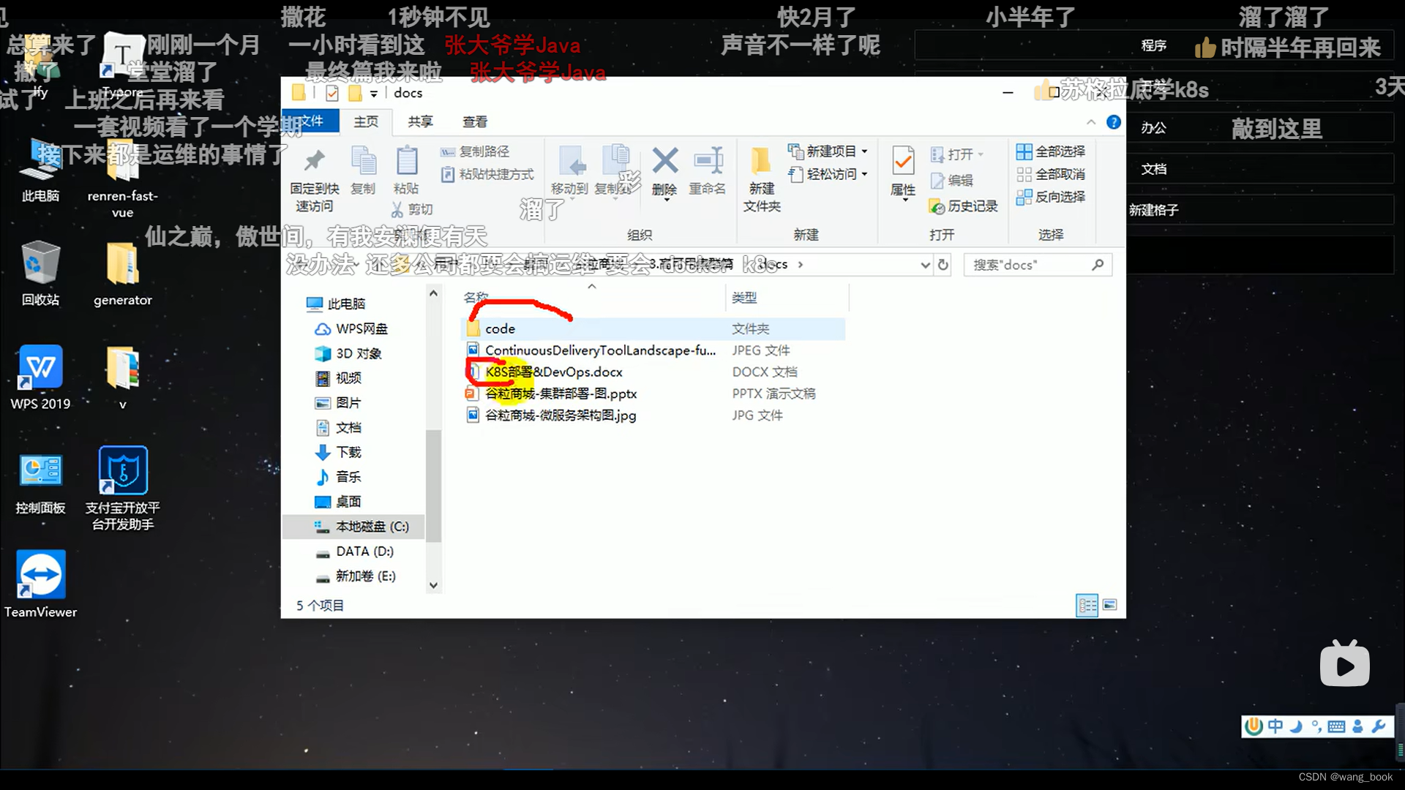Select the Downloads folder in navigation pane
Viewport: 1405px width, 790px height.
[338, 452]
